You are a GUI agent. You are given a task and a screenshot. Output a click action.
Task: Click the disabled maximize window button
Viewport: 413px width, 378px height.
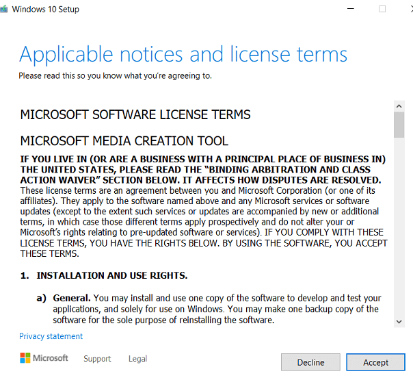tap(382, 9)
